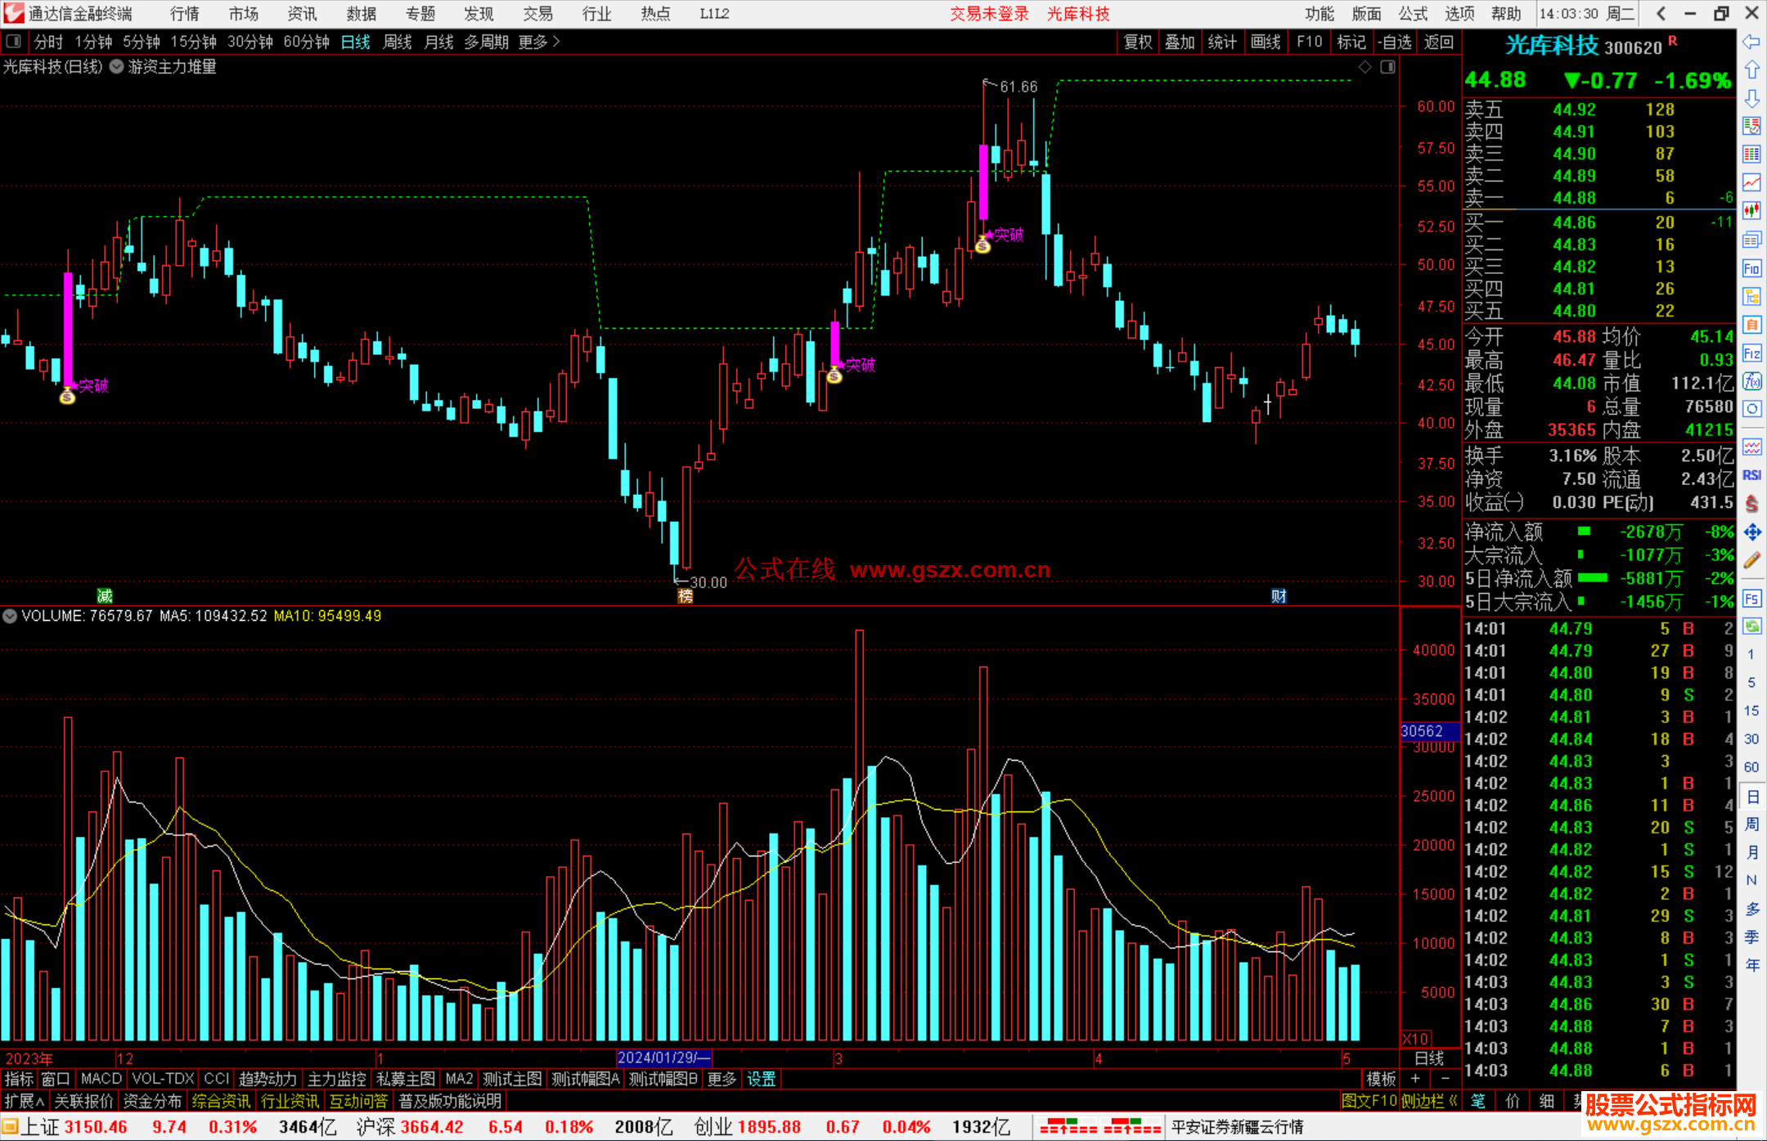The image size is (1767, 1141).
Task: Switch to the 周线 weekly tab
Action: tap(397, 42)
